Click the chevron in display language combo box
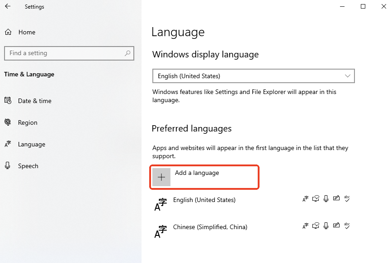 348,76
